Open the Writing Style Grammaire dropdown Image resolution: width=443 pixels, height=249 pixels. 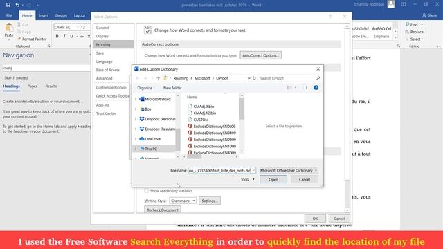click(x=183, y=201)
